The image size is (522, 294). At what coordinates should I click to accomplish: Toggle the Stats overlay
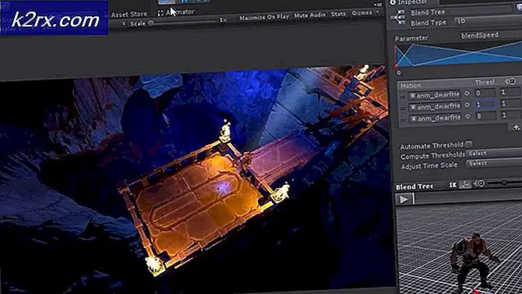point(338,14)
